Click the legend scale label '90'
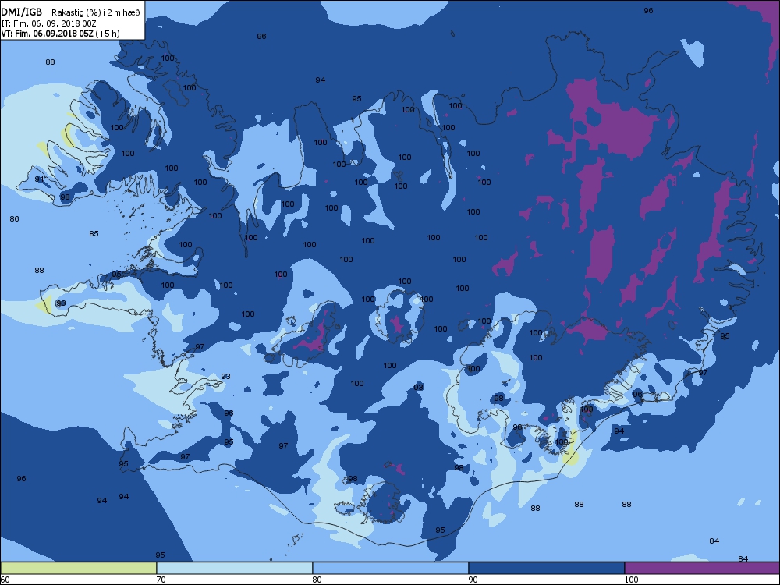The image size is (780, 585). tap(473, 580)
